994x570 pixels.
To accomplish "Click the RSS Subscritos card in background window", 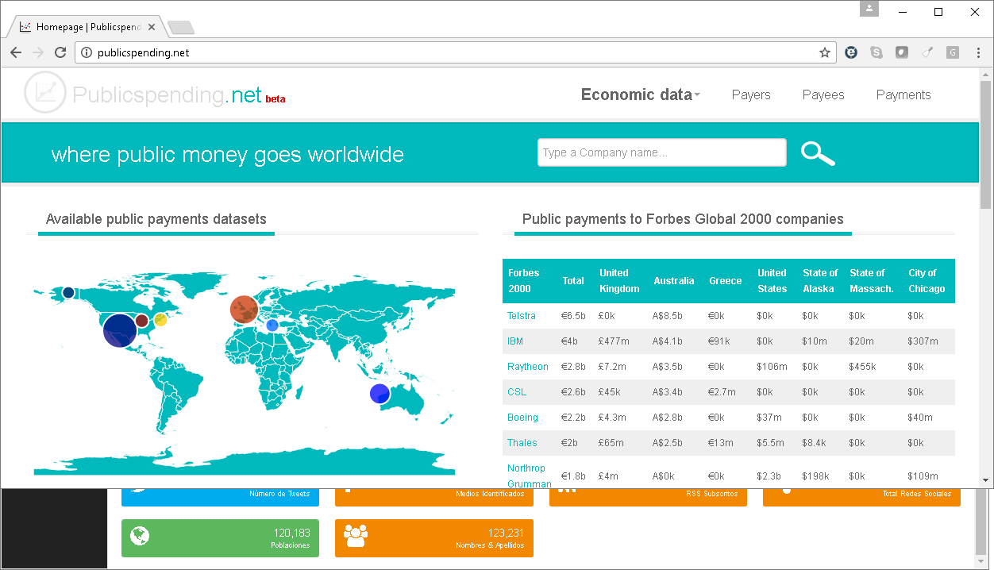I will pos(648,496).
